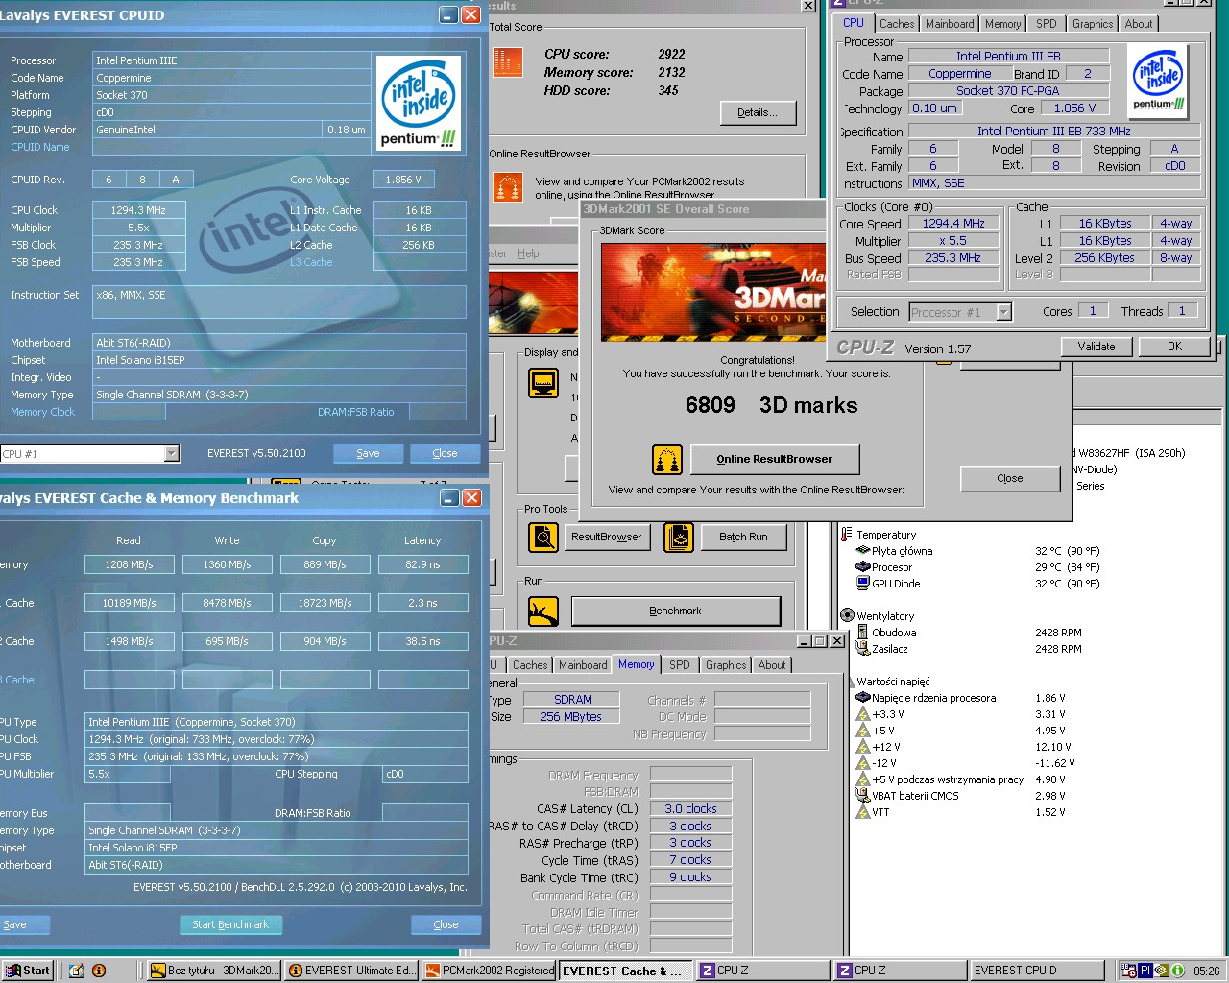Screen dimensions: 1229x983
Task: Click the orange score icon in PCMark2002 results
Action: [x=507, y=62]
